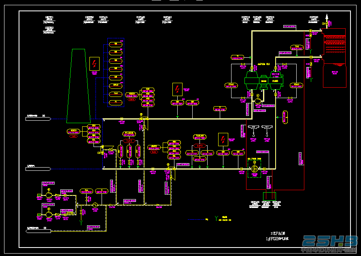
Task: Click the lightning symbol box above the middle duct
Action: click(x=177, y=89)
